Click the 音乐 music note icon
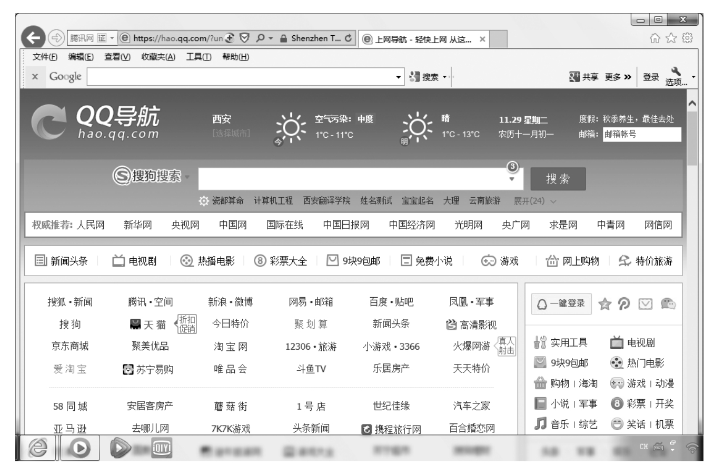 coord(540,424)
